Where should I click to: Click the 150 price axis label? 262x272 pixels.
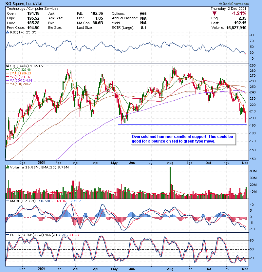253,159
